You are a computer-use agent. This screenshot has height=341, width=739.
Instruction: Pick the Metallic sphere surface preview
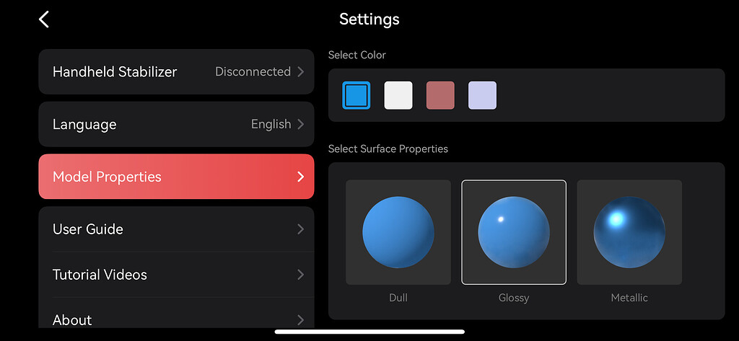pyautogui.click(x=629, y=232)
